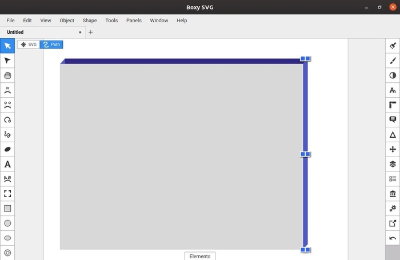400x260 pixels.
Task: Open the Help menu
Action: point(182,21)
